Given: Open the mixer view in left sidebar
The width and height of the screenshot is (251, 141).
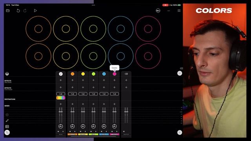Looking at the screenshot, I should click(x=7, y=132).
